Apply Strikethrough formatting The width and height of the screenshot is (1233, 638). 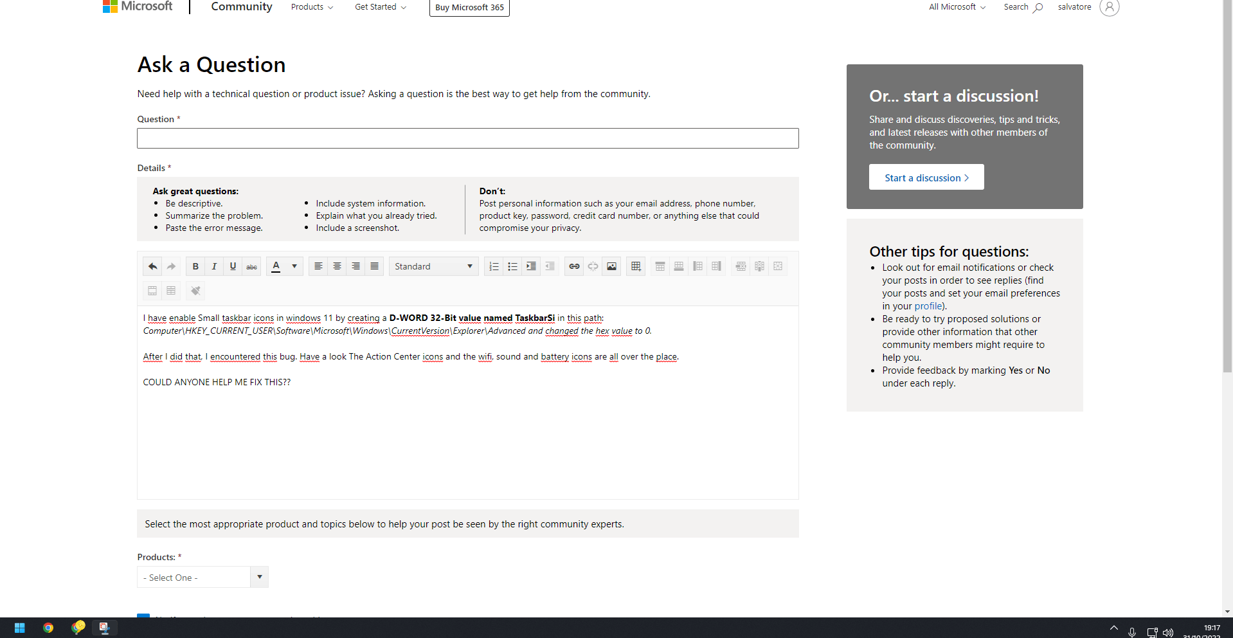click(251, 266)
